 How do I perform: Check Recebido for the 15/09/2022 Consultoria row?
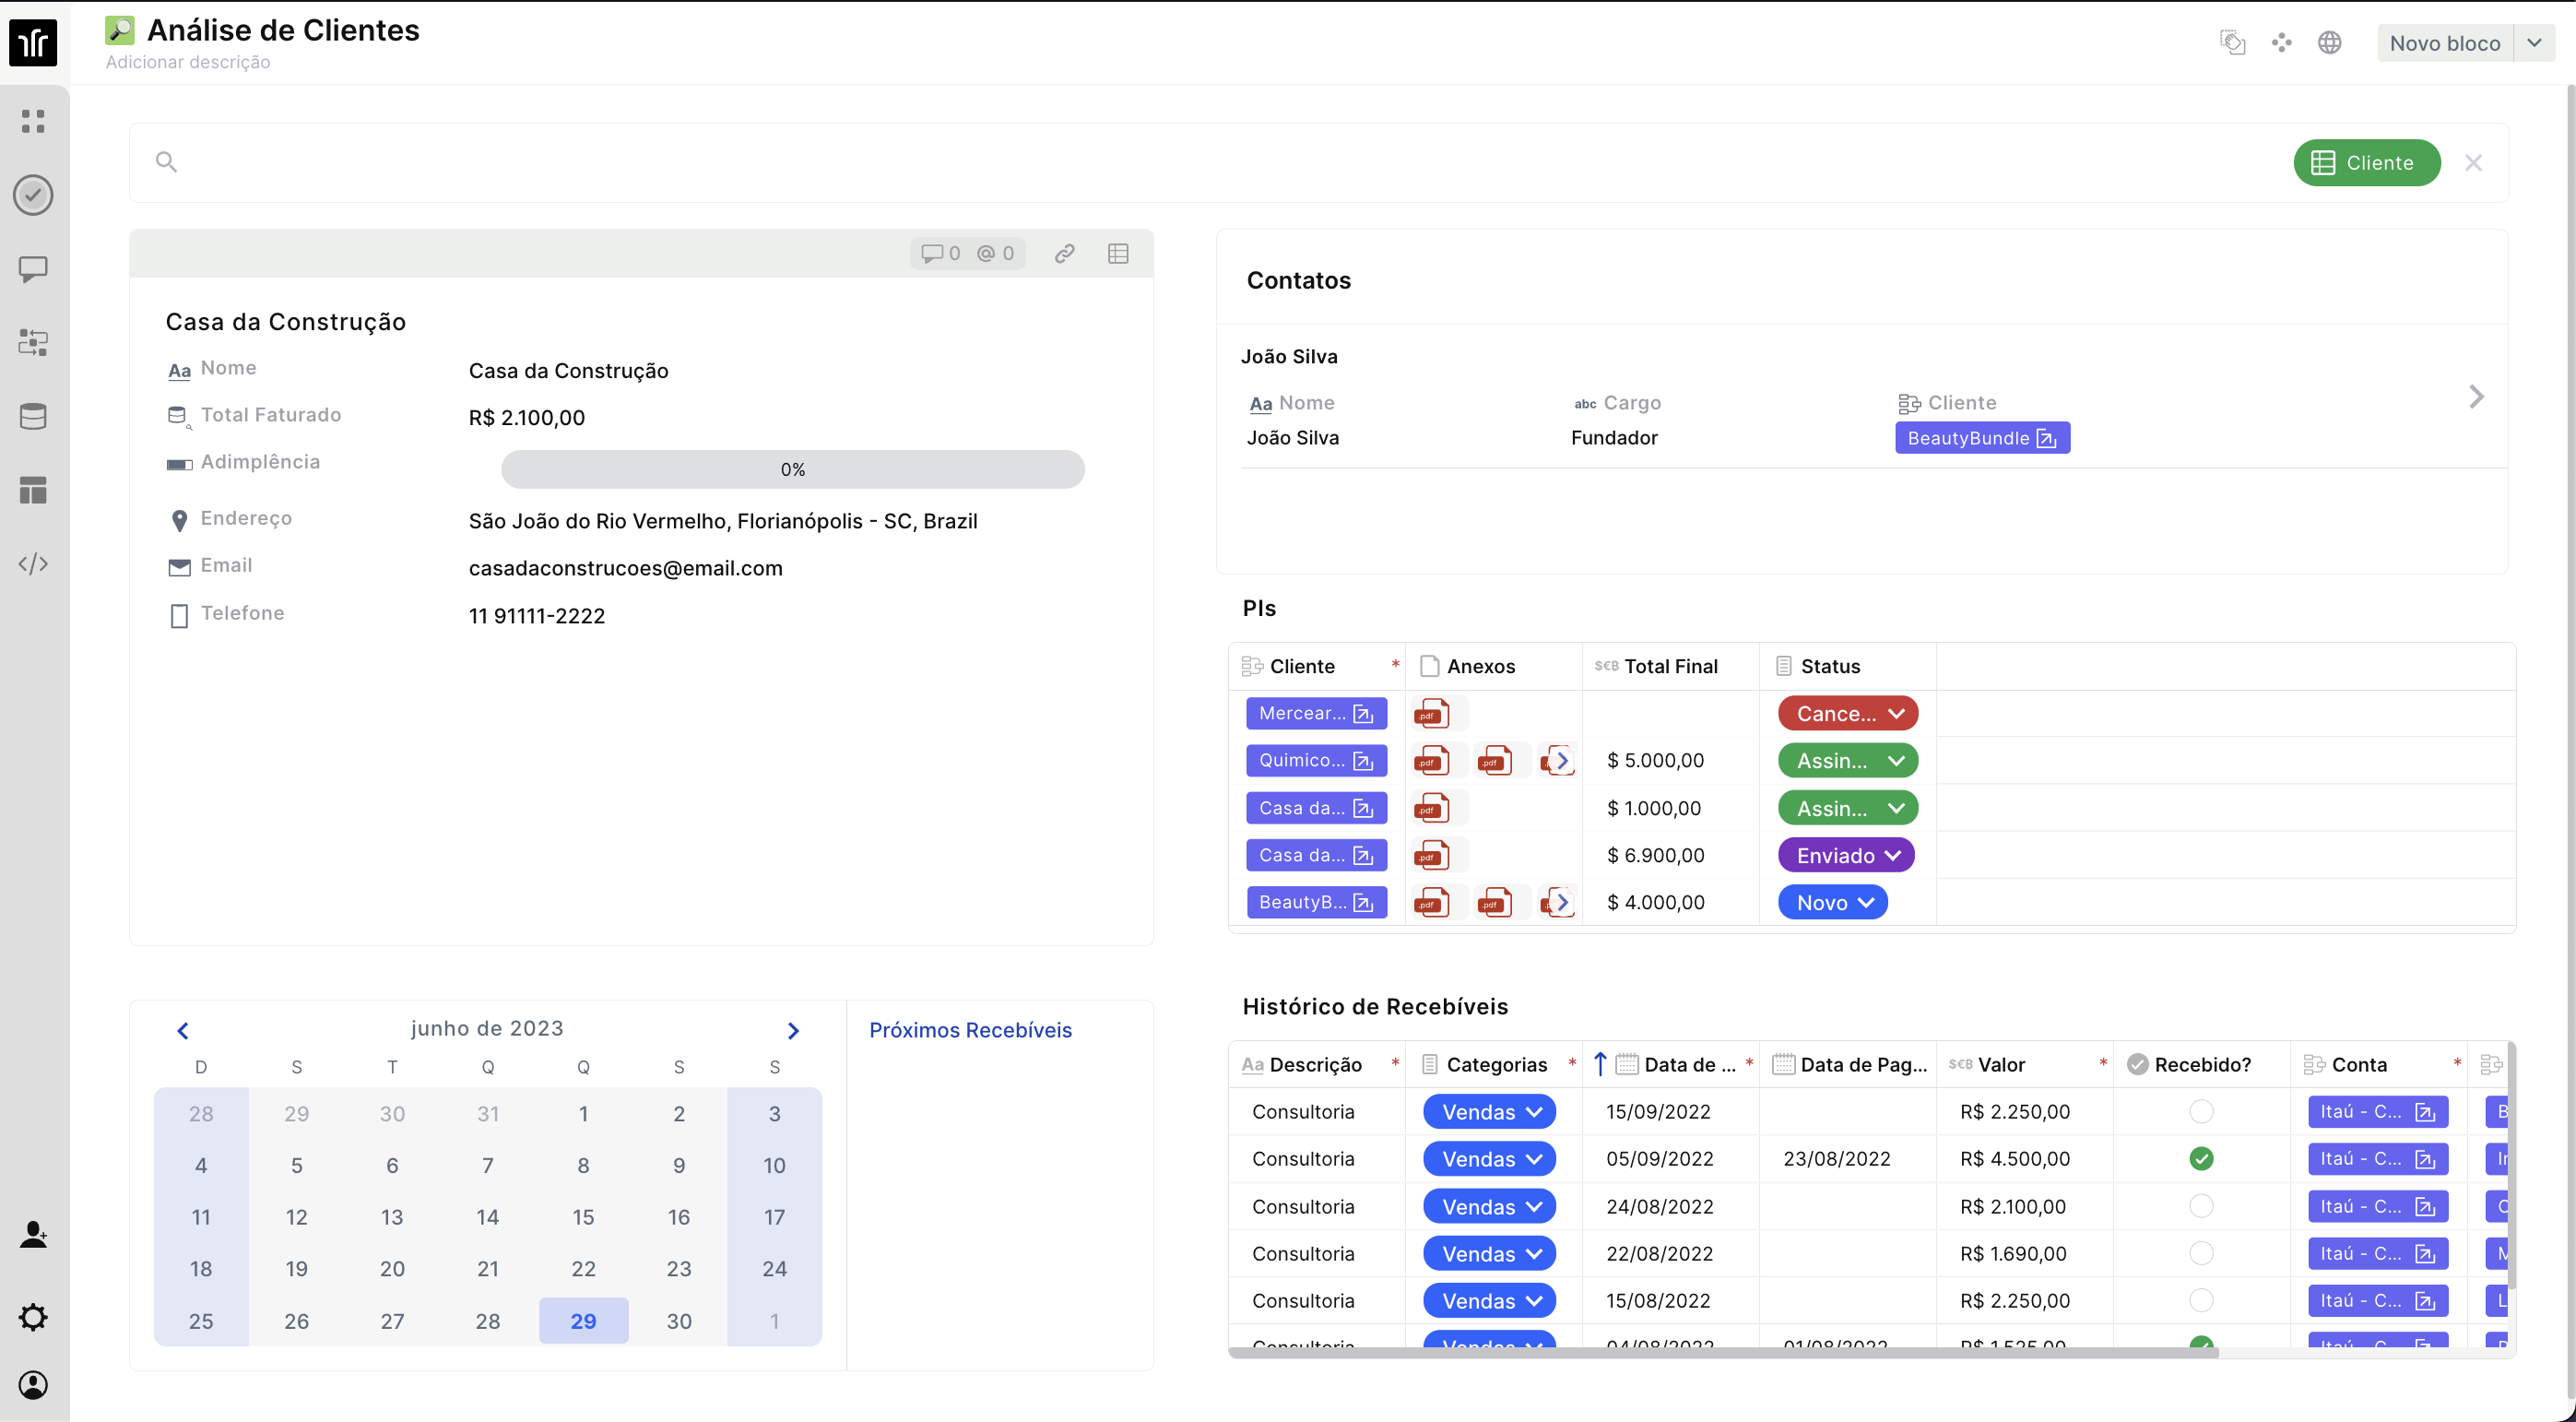coord(2201,1112)
